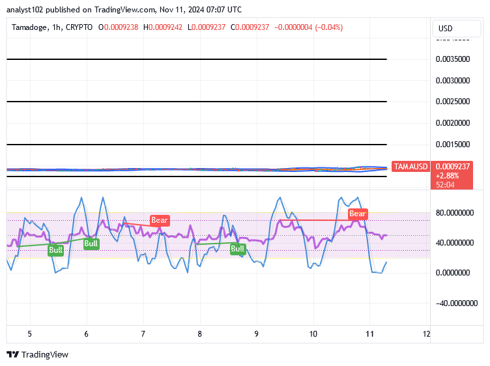The image size is (490, 366).
Task: Click the High value 0.0009242
Action: [166, 27]
